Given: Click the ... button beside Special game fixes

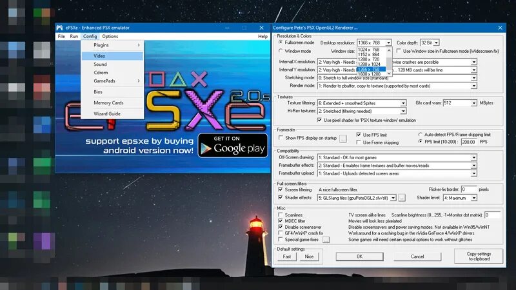Looking at the screenshot, I should [x=326, y=240].
